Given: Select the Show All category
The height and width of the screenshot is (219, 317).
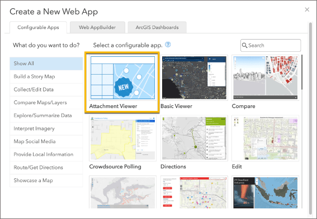Looking at the screenshot, I should 46,64.
